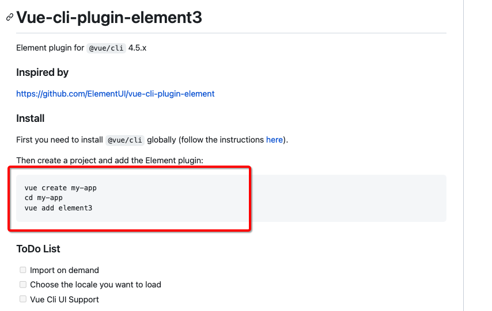Click the "vue add element3" command

point(58,208)
